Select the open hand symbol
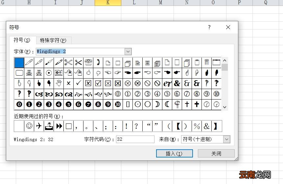This screenshot has height=184, width=283. [x=59, y=83]
